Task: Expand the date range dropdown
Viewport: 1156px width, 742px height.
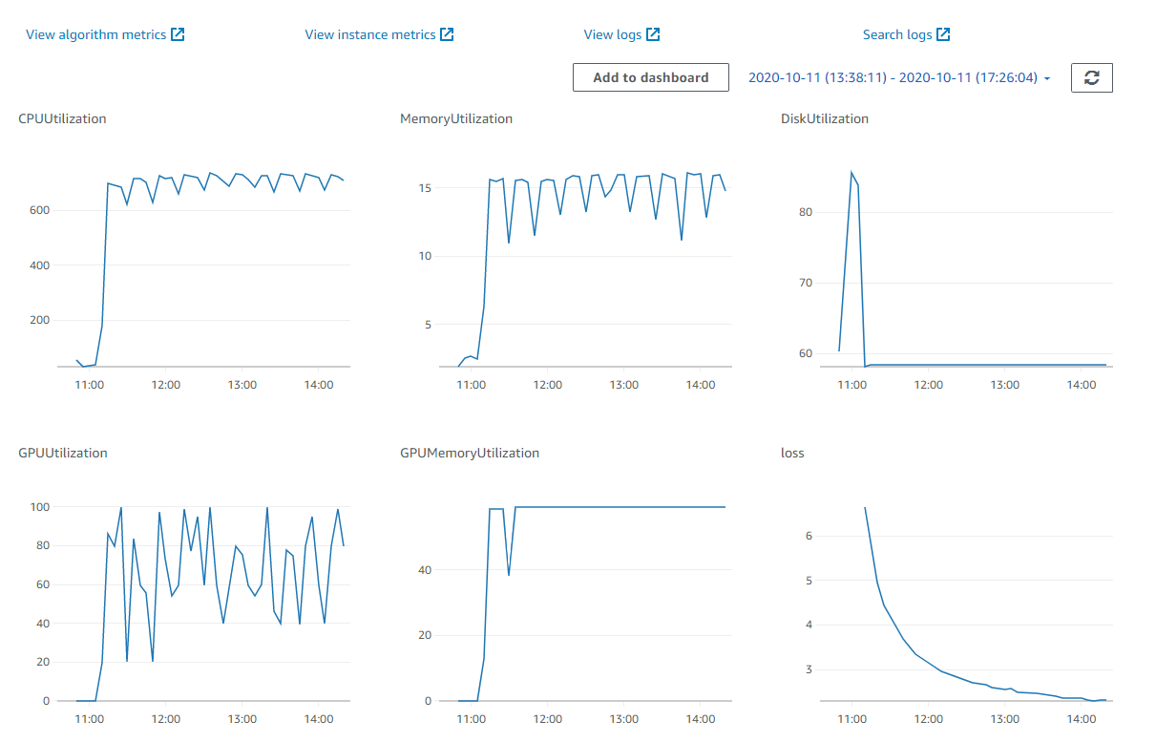Action: [899, 78]
